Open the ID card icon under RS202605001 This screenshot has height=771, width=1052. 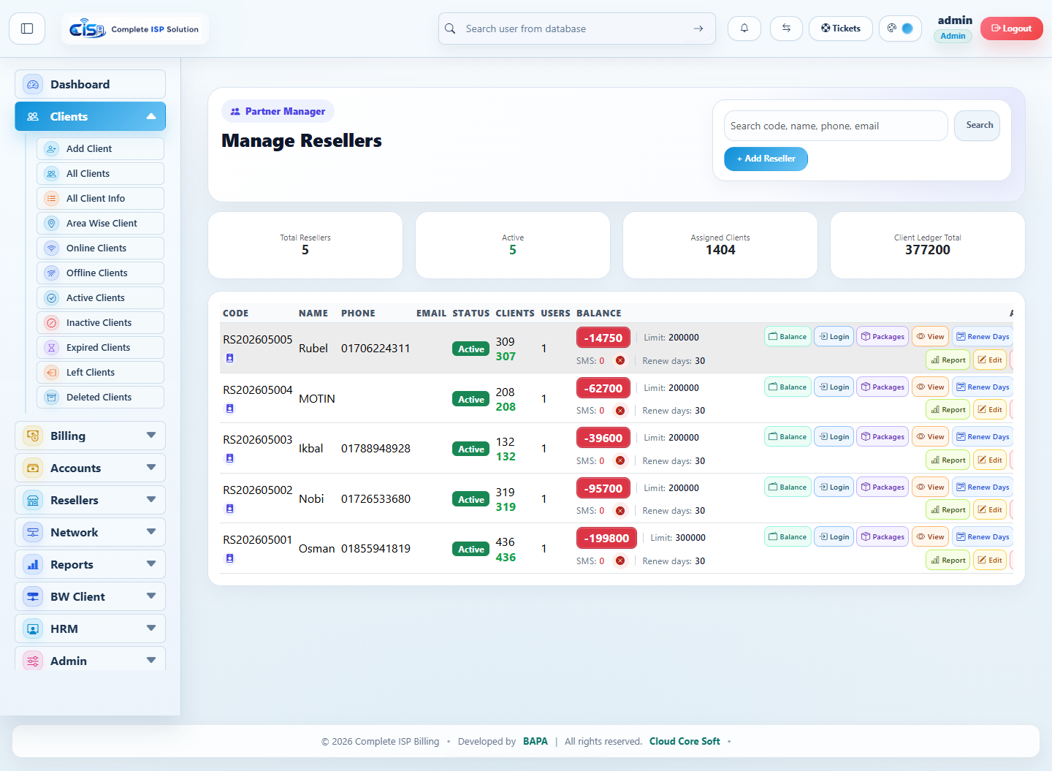pyautogui.click(x=229, y=558)
